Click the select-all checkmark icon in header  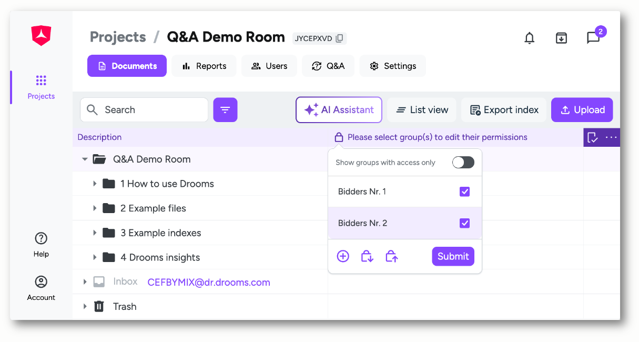(593, 137)
